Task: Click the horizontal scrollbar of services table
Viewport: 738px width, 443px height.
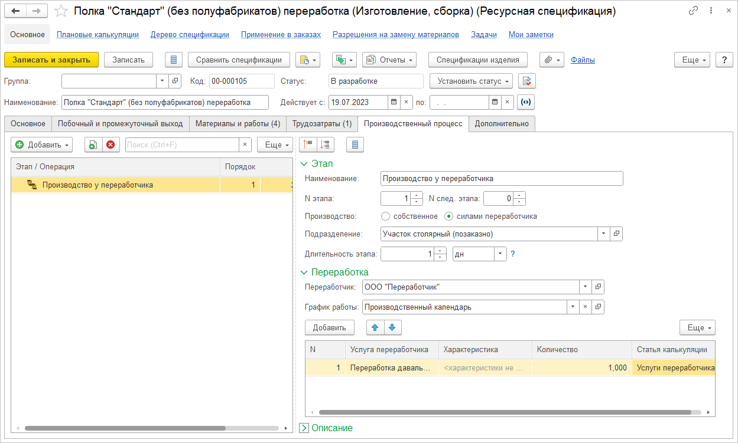Action: [505, 413]
